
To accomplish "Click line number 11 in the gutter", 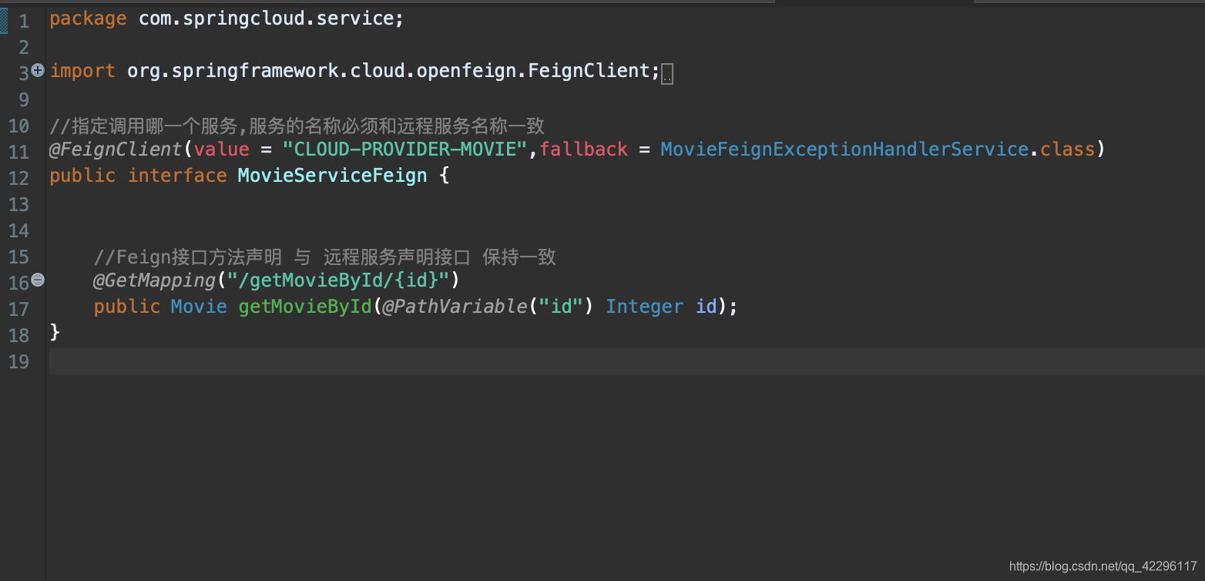I will coord(19,152).
